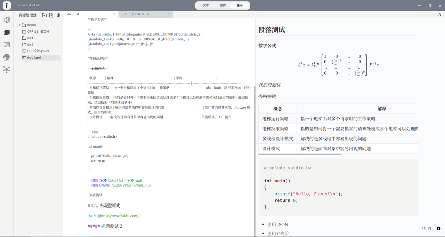Image resolution: width=445 pixels, height=237 pixels.
Task: Click the new file icon in 资源管理器
Action: 51,15
